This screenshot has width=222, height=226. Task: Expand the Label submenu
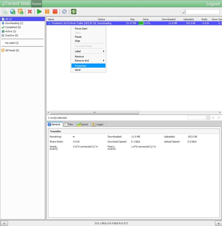pos(88,51)
